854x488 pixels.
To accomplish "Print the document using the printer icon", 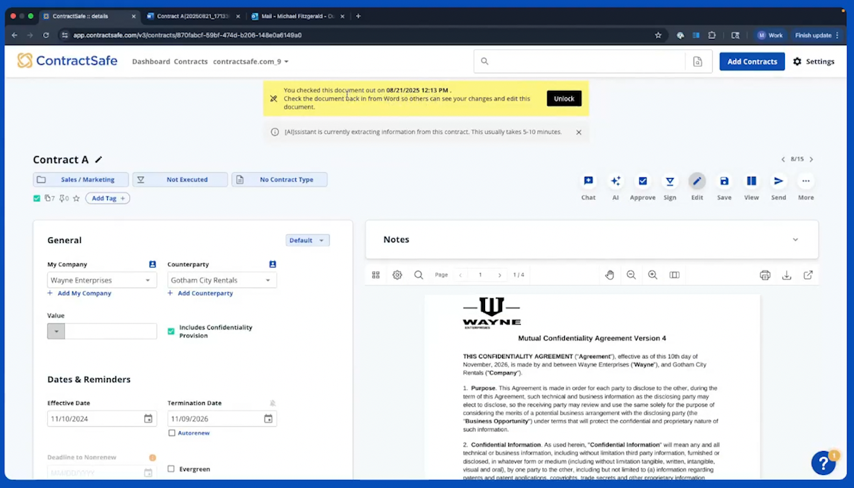I will click(765, 275).
